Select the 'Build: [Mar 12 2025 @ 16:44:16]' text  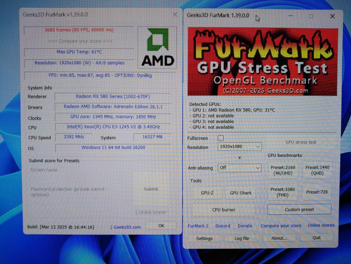coord(61,227)
